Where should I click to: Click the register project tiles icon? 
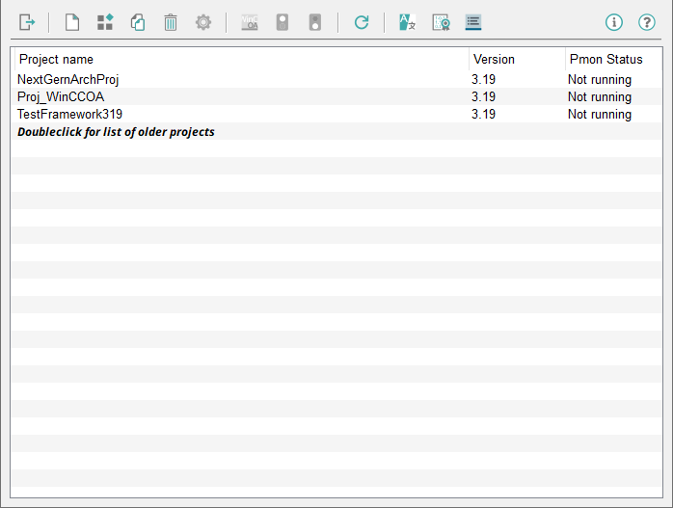click(x=105, y=22)
